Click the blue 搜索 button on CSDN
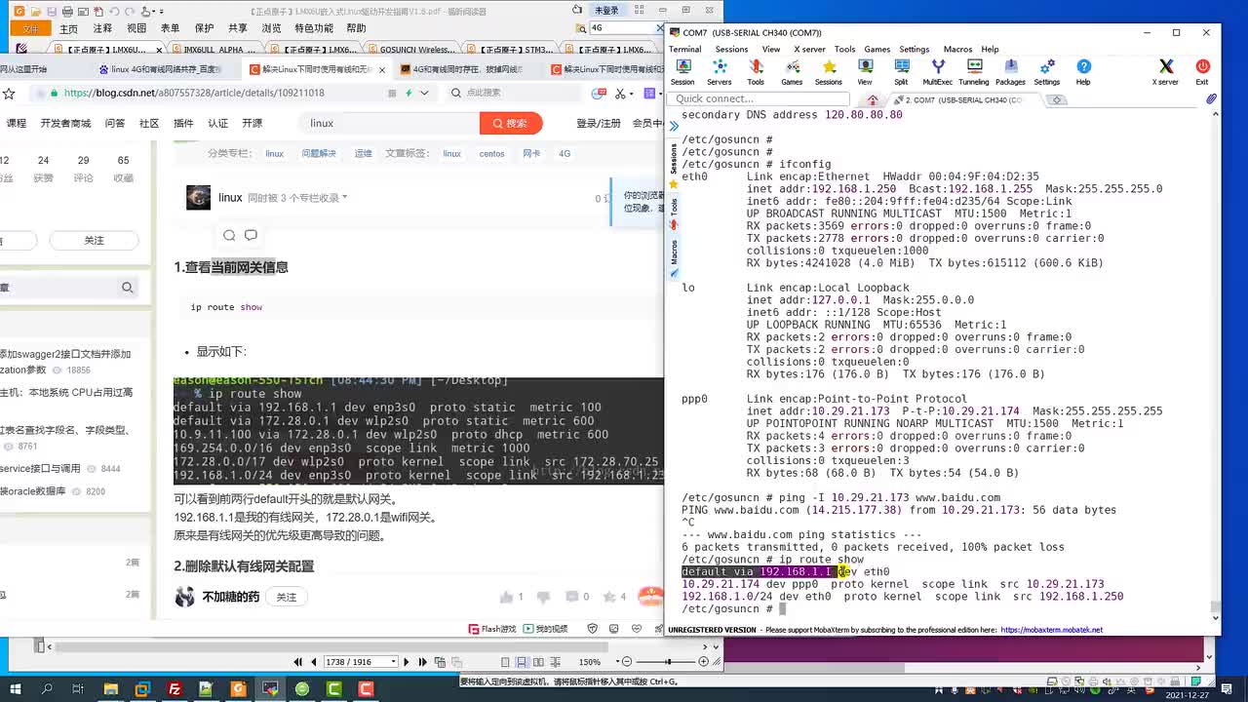 pyautogui.click(x=510, y=123)
